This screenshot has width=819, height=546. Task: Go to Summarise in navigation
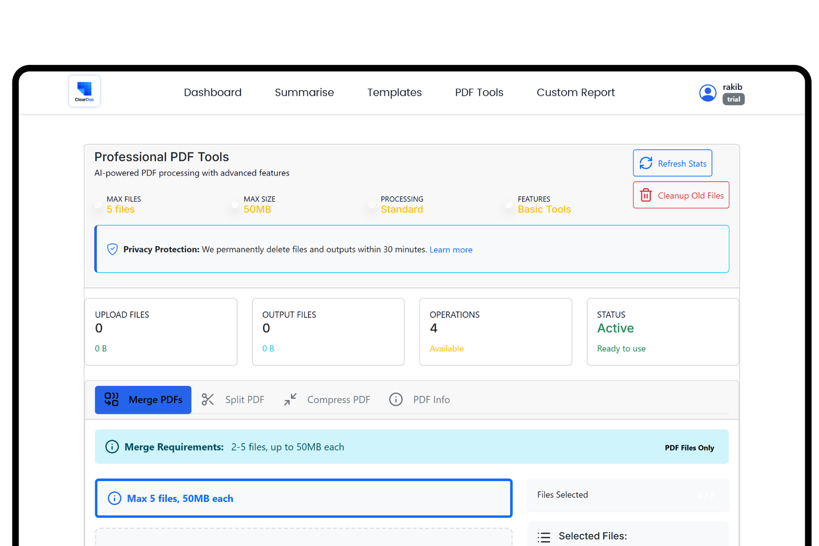[x=304, y=93]
